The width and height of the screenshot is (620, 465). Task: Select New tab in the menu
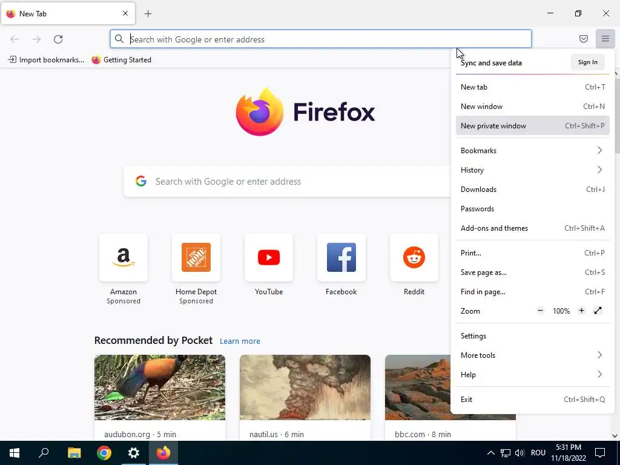click(533, 87)
